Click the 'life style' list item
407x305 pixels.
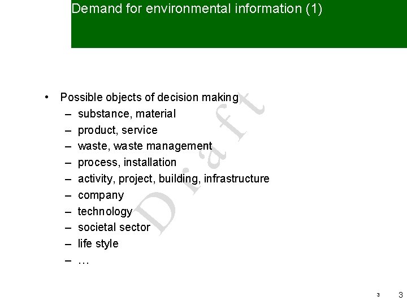98,244
